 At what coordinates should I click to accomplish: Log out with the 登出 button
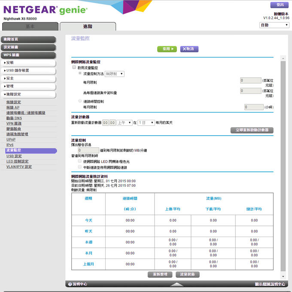coord(280,5)
